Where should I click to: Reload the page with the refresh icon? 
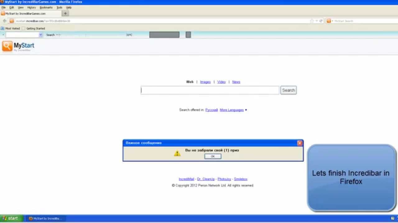[x=321, y=21]
